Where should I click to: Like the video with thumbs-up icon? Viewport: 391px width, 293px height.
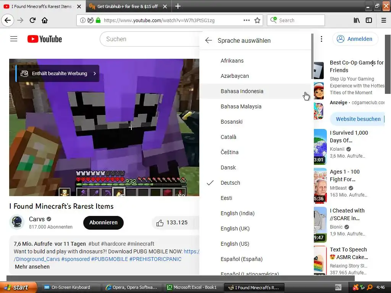[160, 223]
